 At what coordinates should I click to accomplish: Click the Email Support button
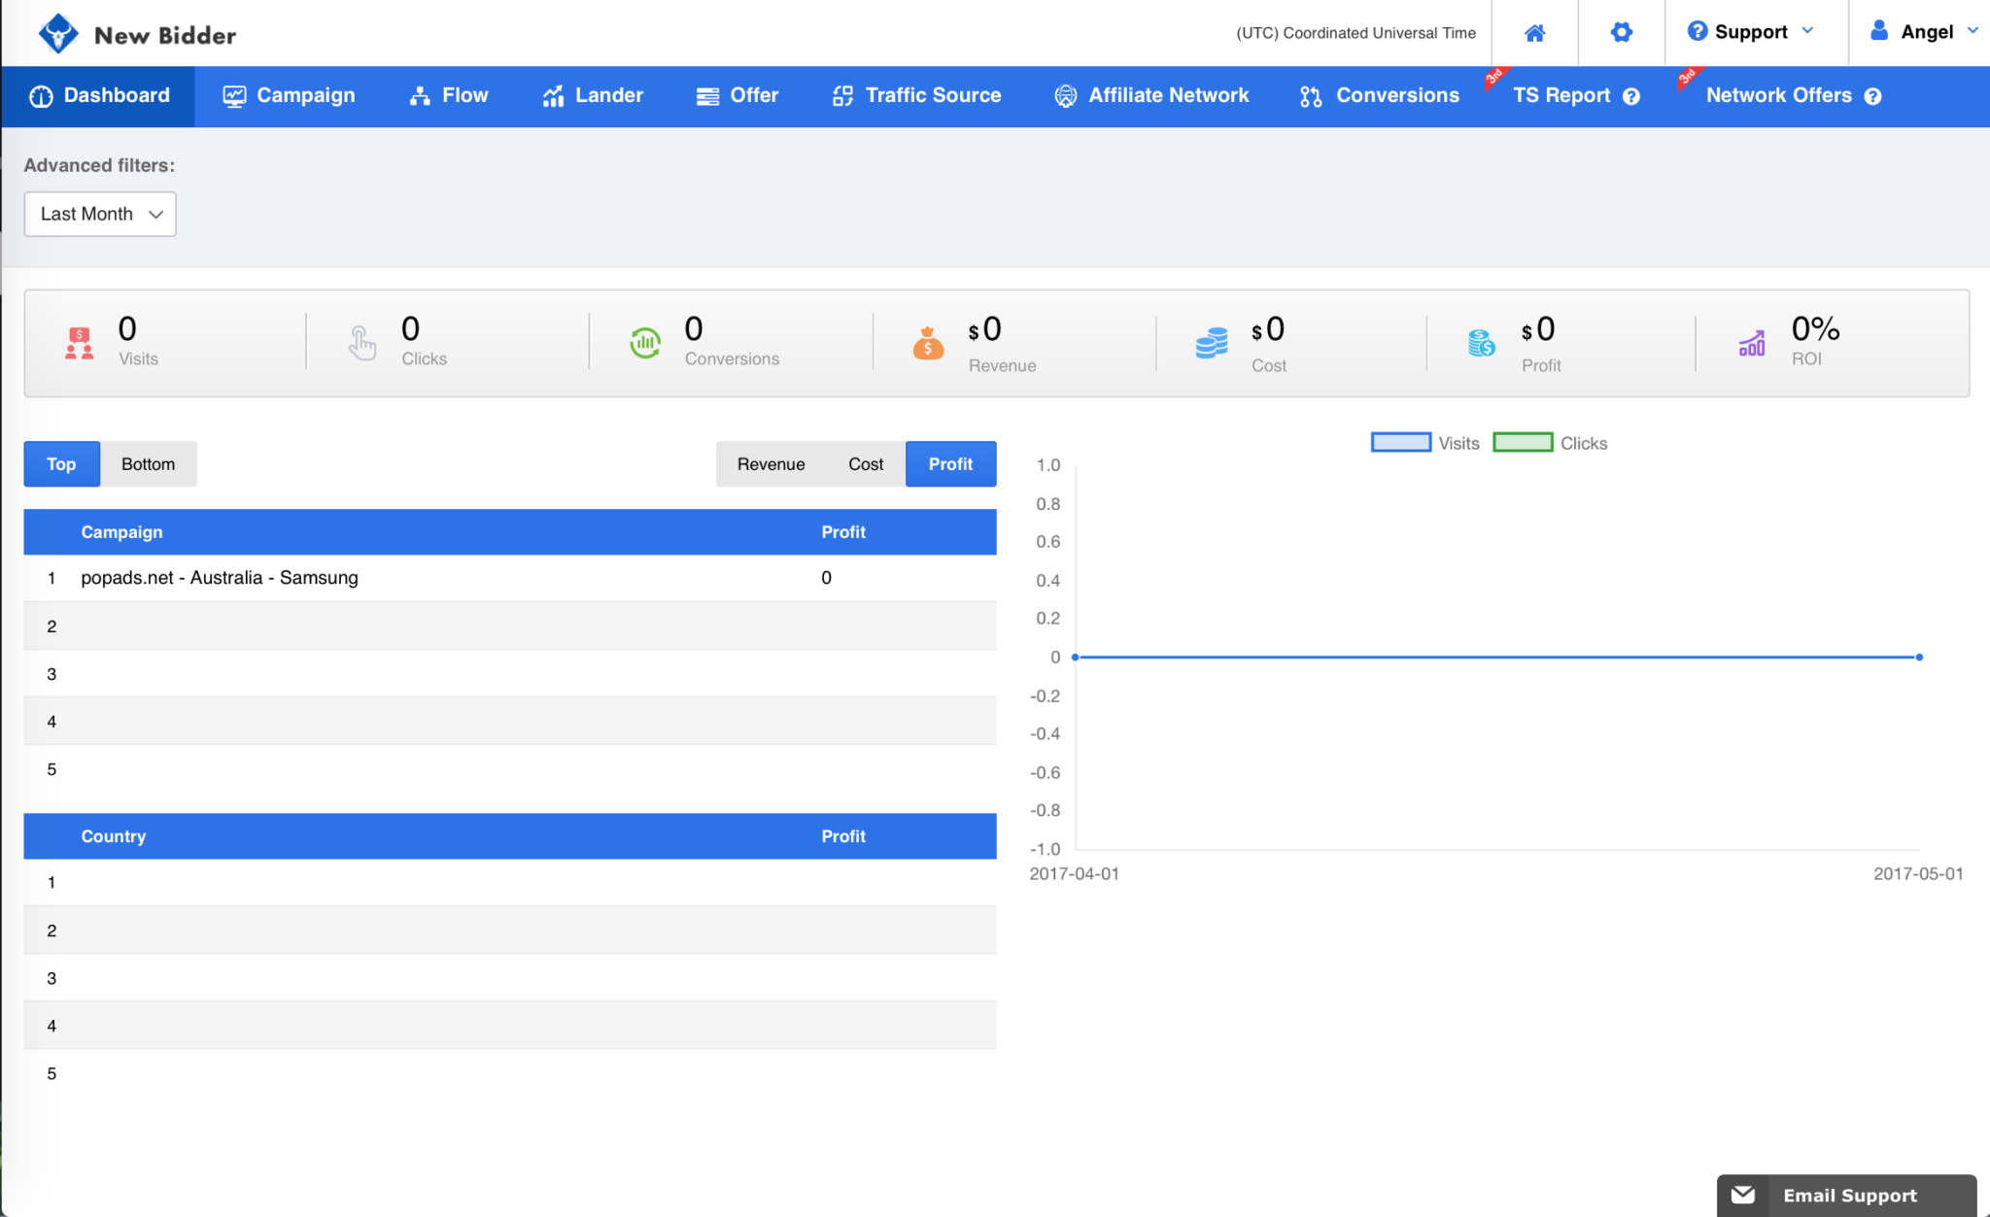[x=1846, y=1195]
